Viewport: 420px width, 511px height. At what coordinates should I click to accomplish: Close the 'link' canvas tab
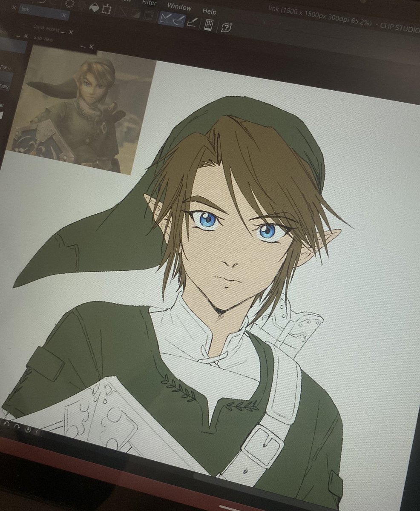64,15
